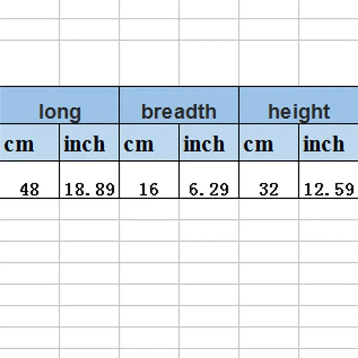Click the empty cell directly below 12.59

point(328,209)
